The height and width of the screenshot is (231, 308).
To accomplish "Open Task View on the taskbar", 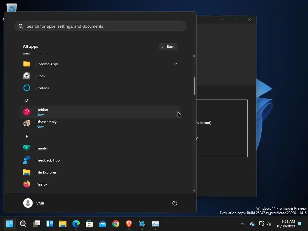I will [x=36, y=224].
